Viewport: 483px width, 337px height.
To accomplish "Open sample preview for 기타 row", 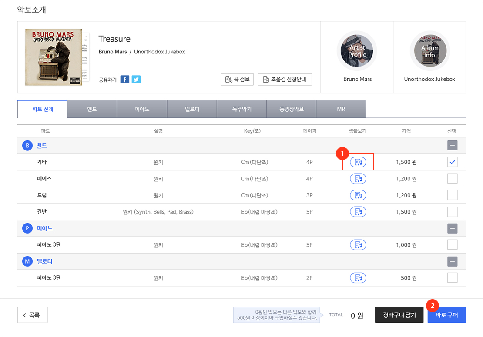I will coord(358,162).
